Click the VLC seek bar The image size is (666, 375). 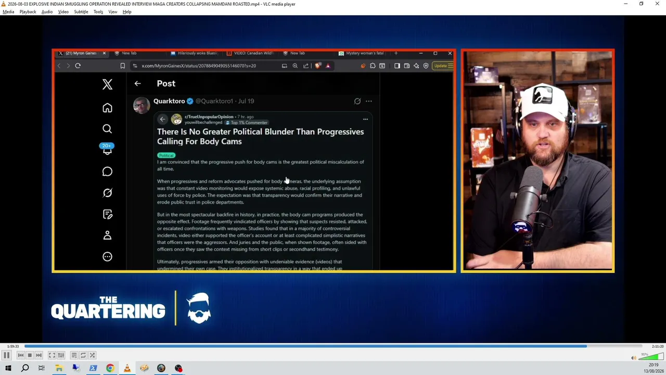point(333,346)
